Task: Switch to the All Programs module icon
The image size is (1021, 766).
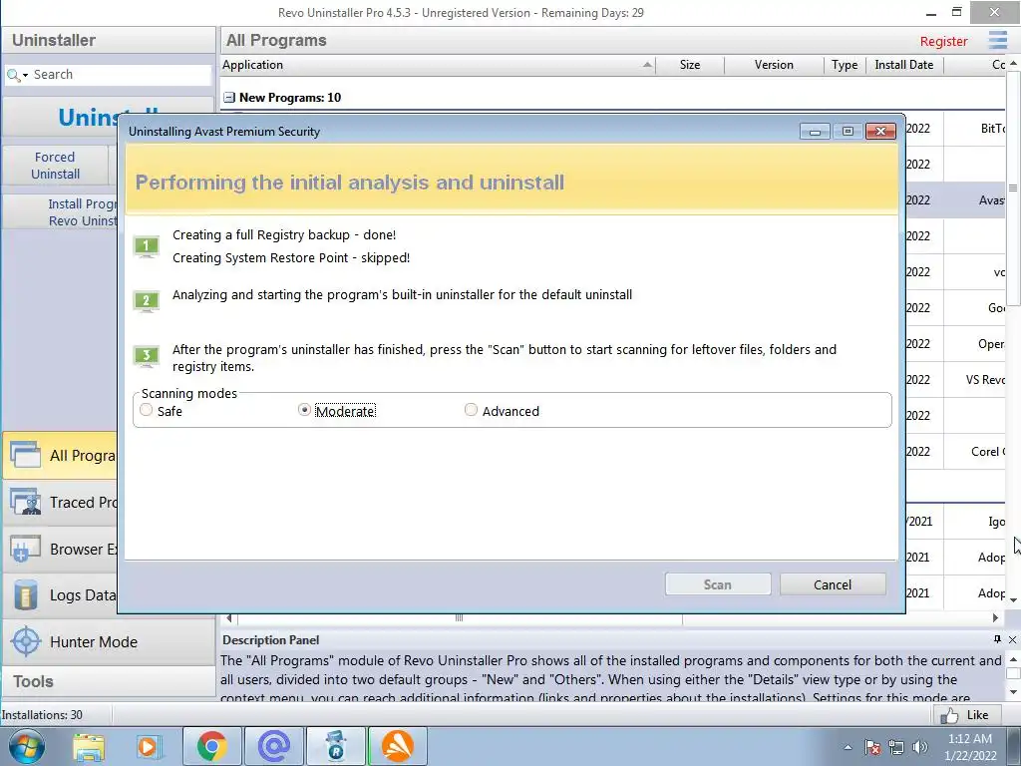Action: (x=25, y=455)
